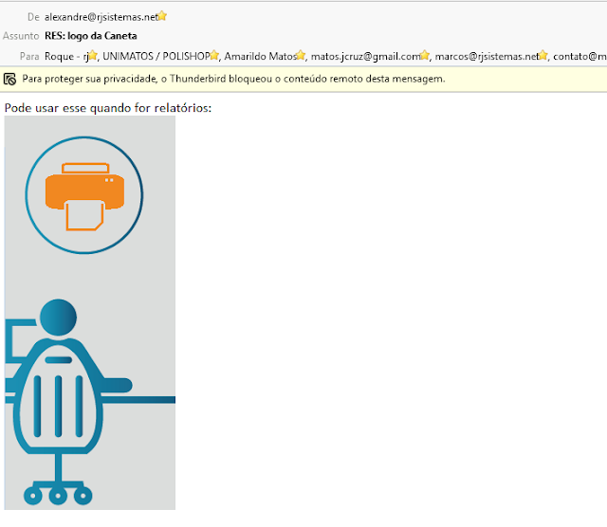607x527 pixels.
Task: Click the star beside Amarildo Matos recipient
Action: (301, 55)
